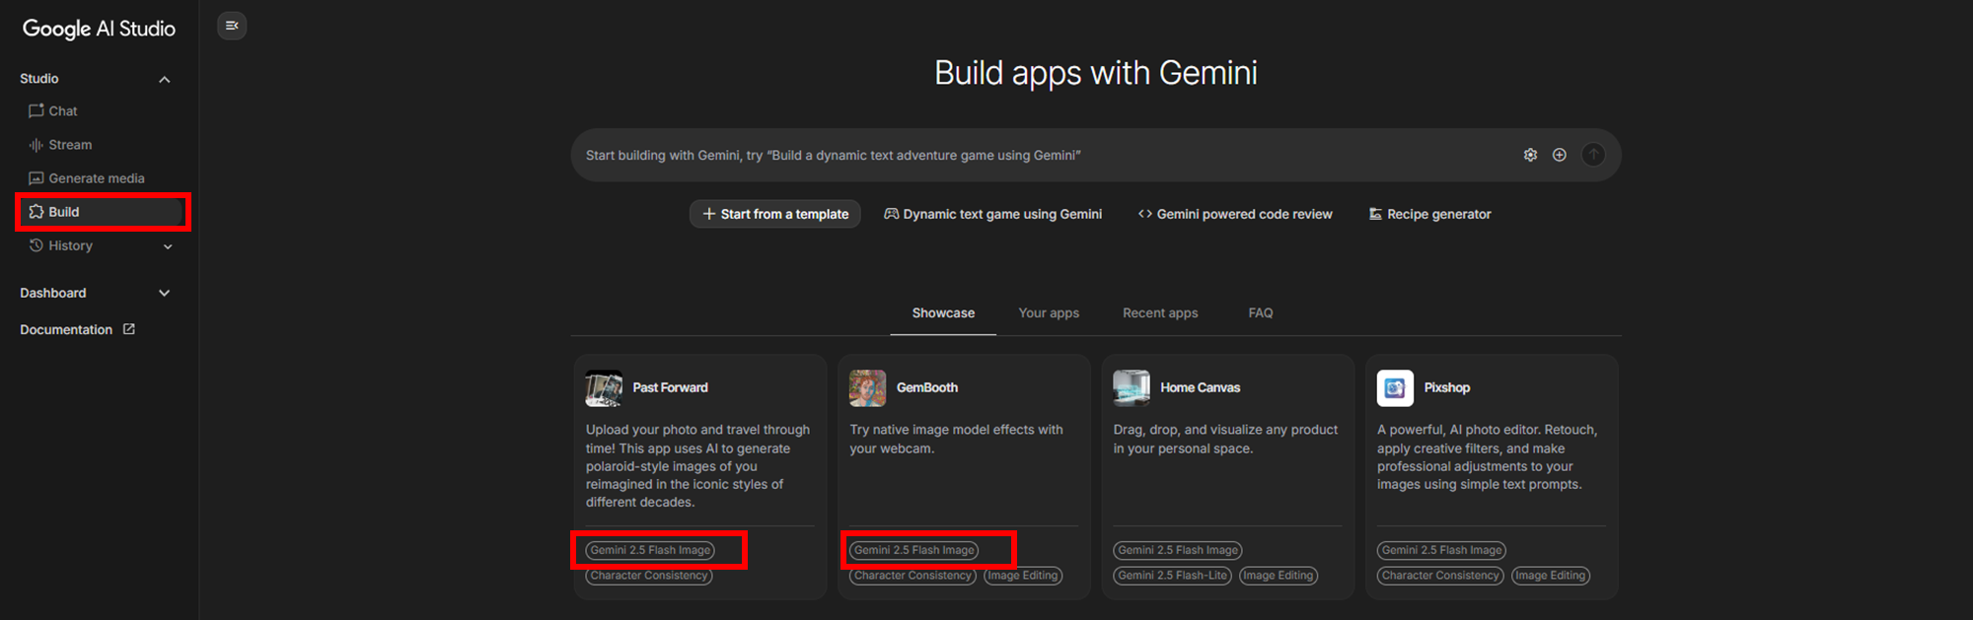
Task: Click the GemBooth description text
Action: (x=956, y=439)
